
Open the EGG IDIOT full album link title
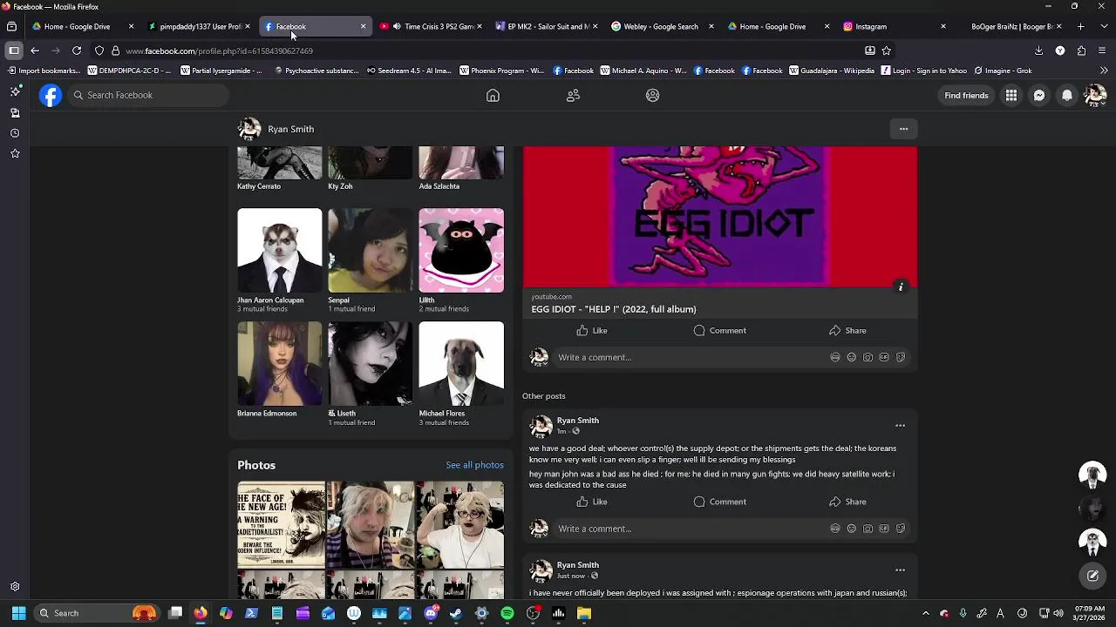point(614,309)
